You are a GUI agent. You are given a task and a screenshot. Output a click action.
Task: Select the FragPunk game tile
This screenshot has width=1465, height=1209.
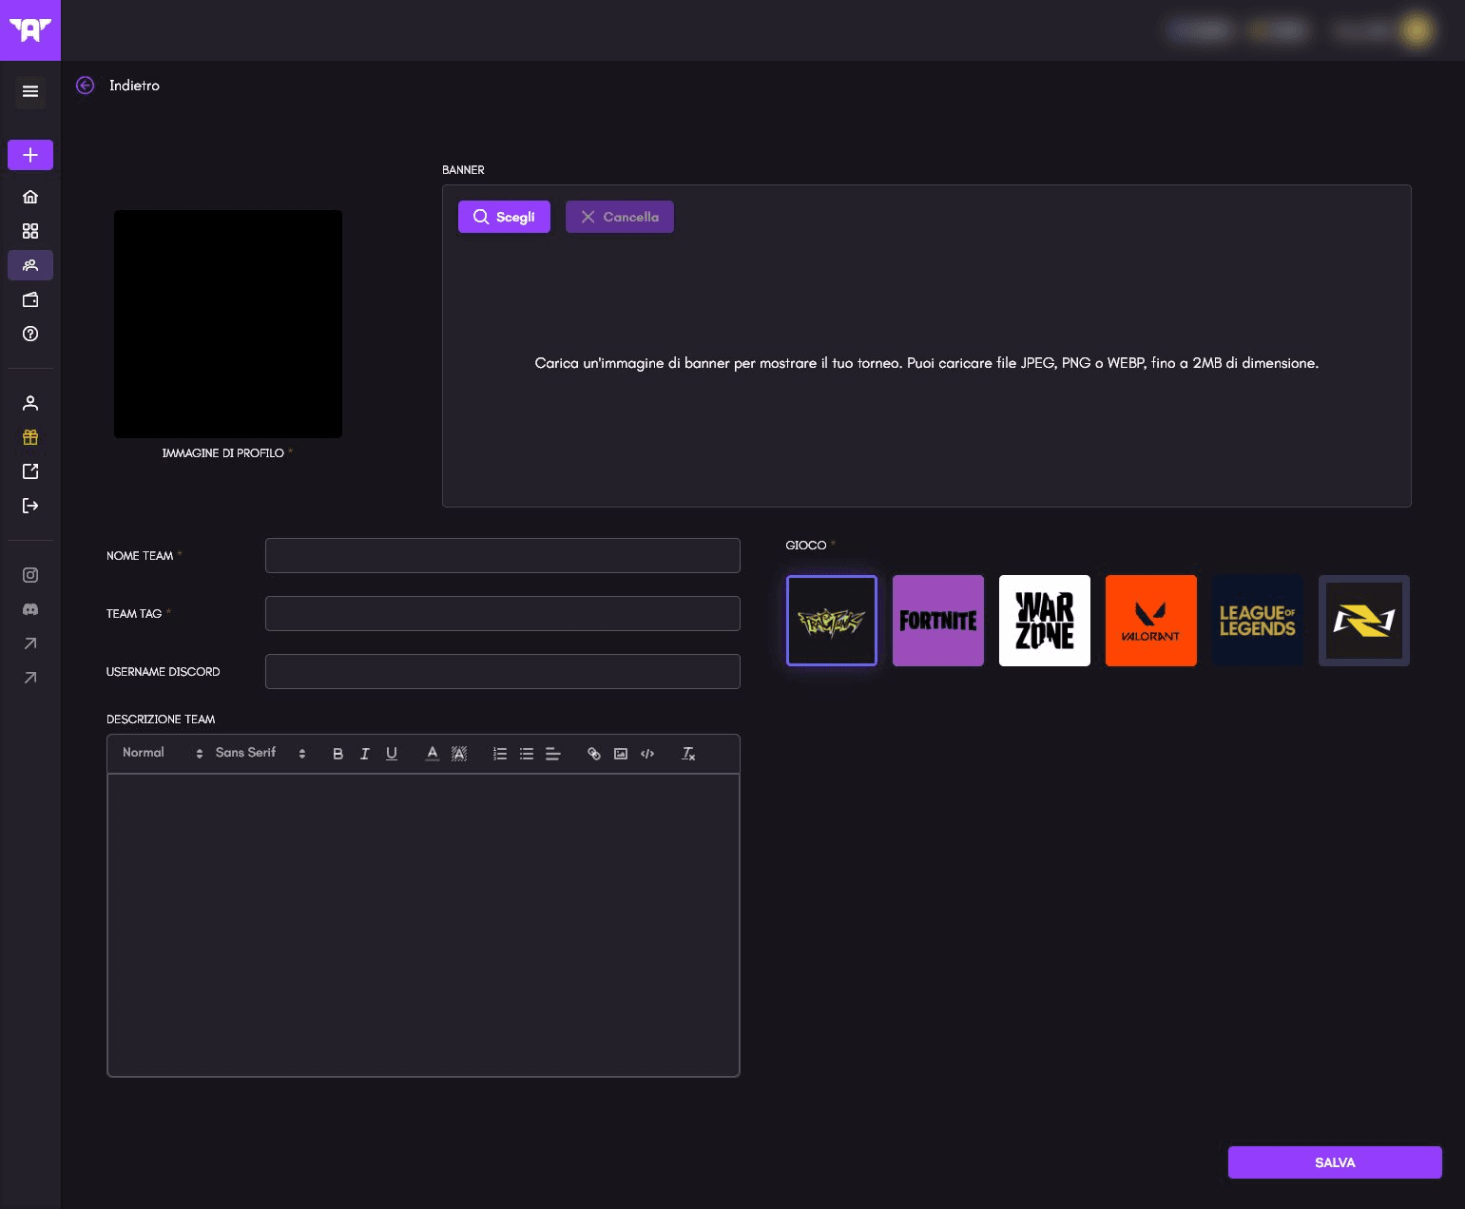click(x=832, y=621)
